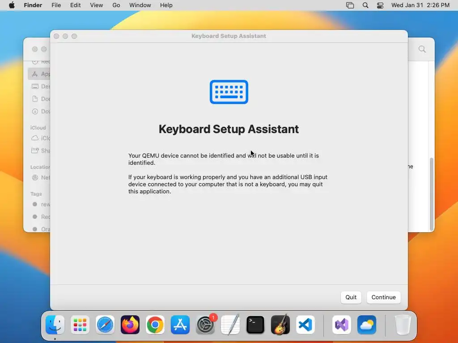Open the Finder menu
The image size is (458, 343).
[33, 5]
